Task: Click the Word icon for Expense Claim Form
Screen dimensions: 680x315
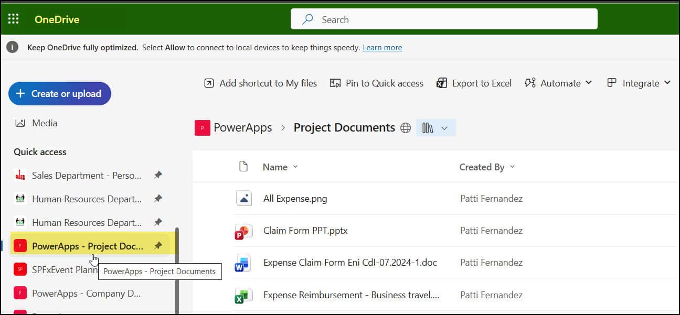Action: (242, 263)
